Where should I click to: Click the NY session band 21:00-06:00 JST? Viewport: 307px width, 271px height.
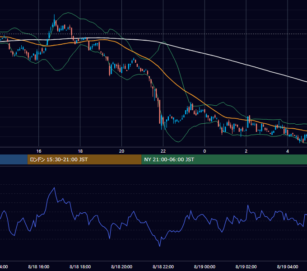224,159
